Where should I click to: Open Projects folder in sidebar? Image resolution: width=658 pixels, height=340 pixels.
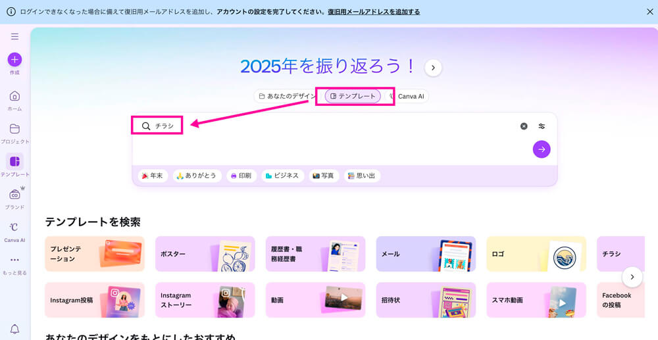tap(14, 129)
